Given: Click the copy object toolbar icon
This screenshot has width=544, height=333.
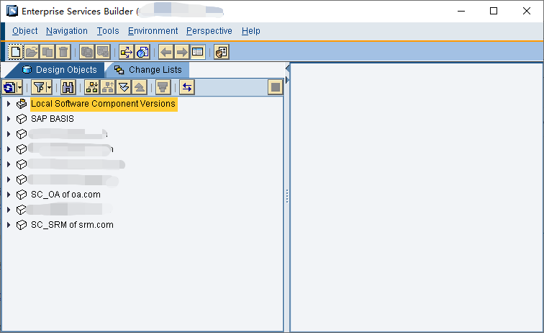Looking at the screenshot, I should click(47, 52).
